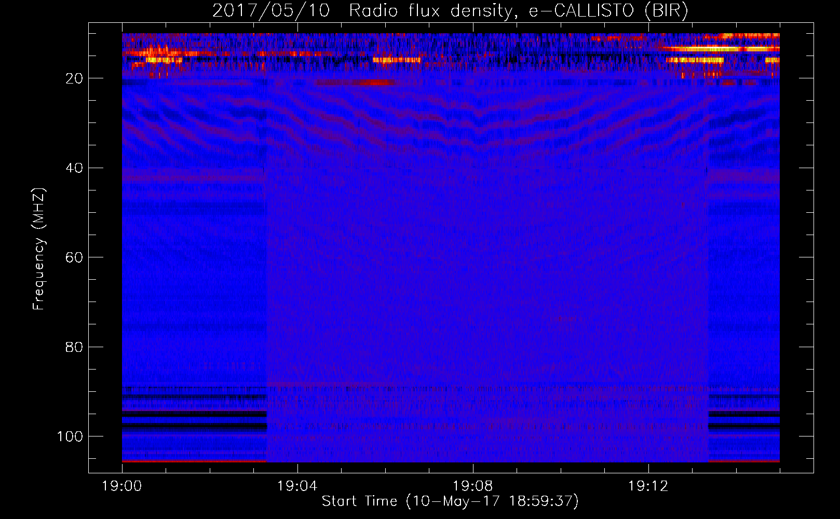
Task: Click the 19:04 time tick label
Action: tap(297, 486)
